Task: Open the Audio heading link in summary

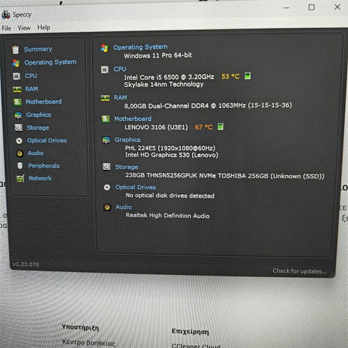Action: pos(124,207)
